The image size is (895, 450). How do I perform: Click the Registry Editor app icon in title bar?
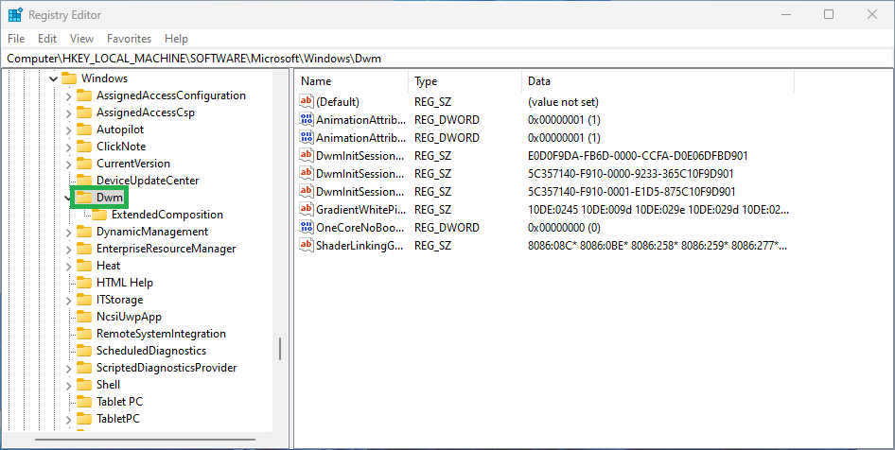(15, 15)
